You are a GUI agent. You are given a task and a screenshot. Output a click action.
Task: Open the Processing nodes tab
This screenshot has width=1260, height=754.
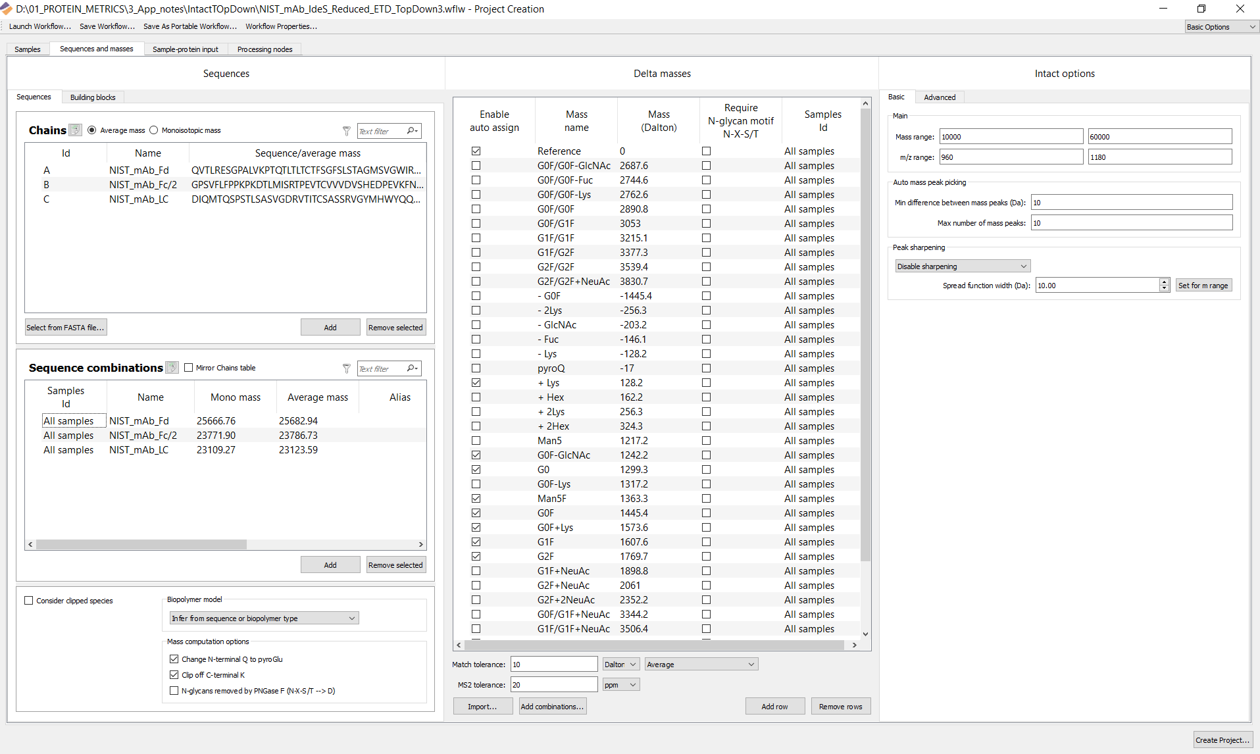tap(265, 49)
